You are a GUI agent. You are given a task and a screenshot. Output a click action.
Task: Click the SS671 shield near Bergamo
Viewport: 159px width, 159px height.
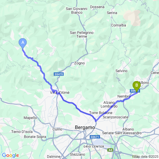coord(95,137)
